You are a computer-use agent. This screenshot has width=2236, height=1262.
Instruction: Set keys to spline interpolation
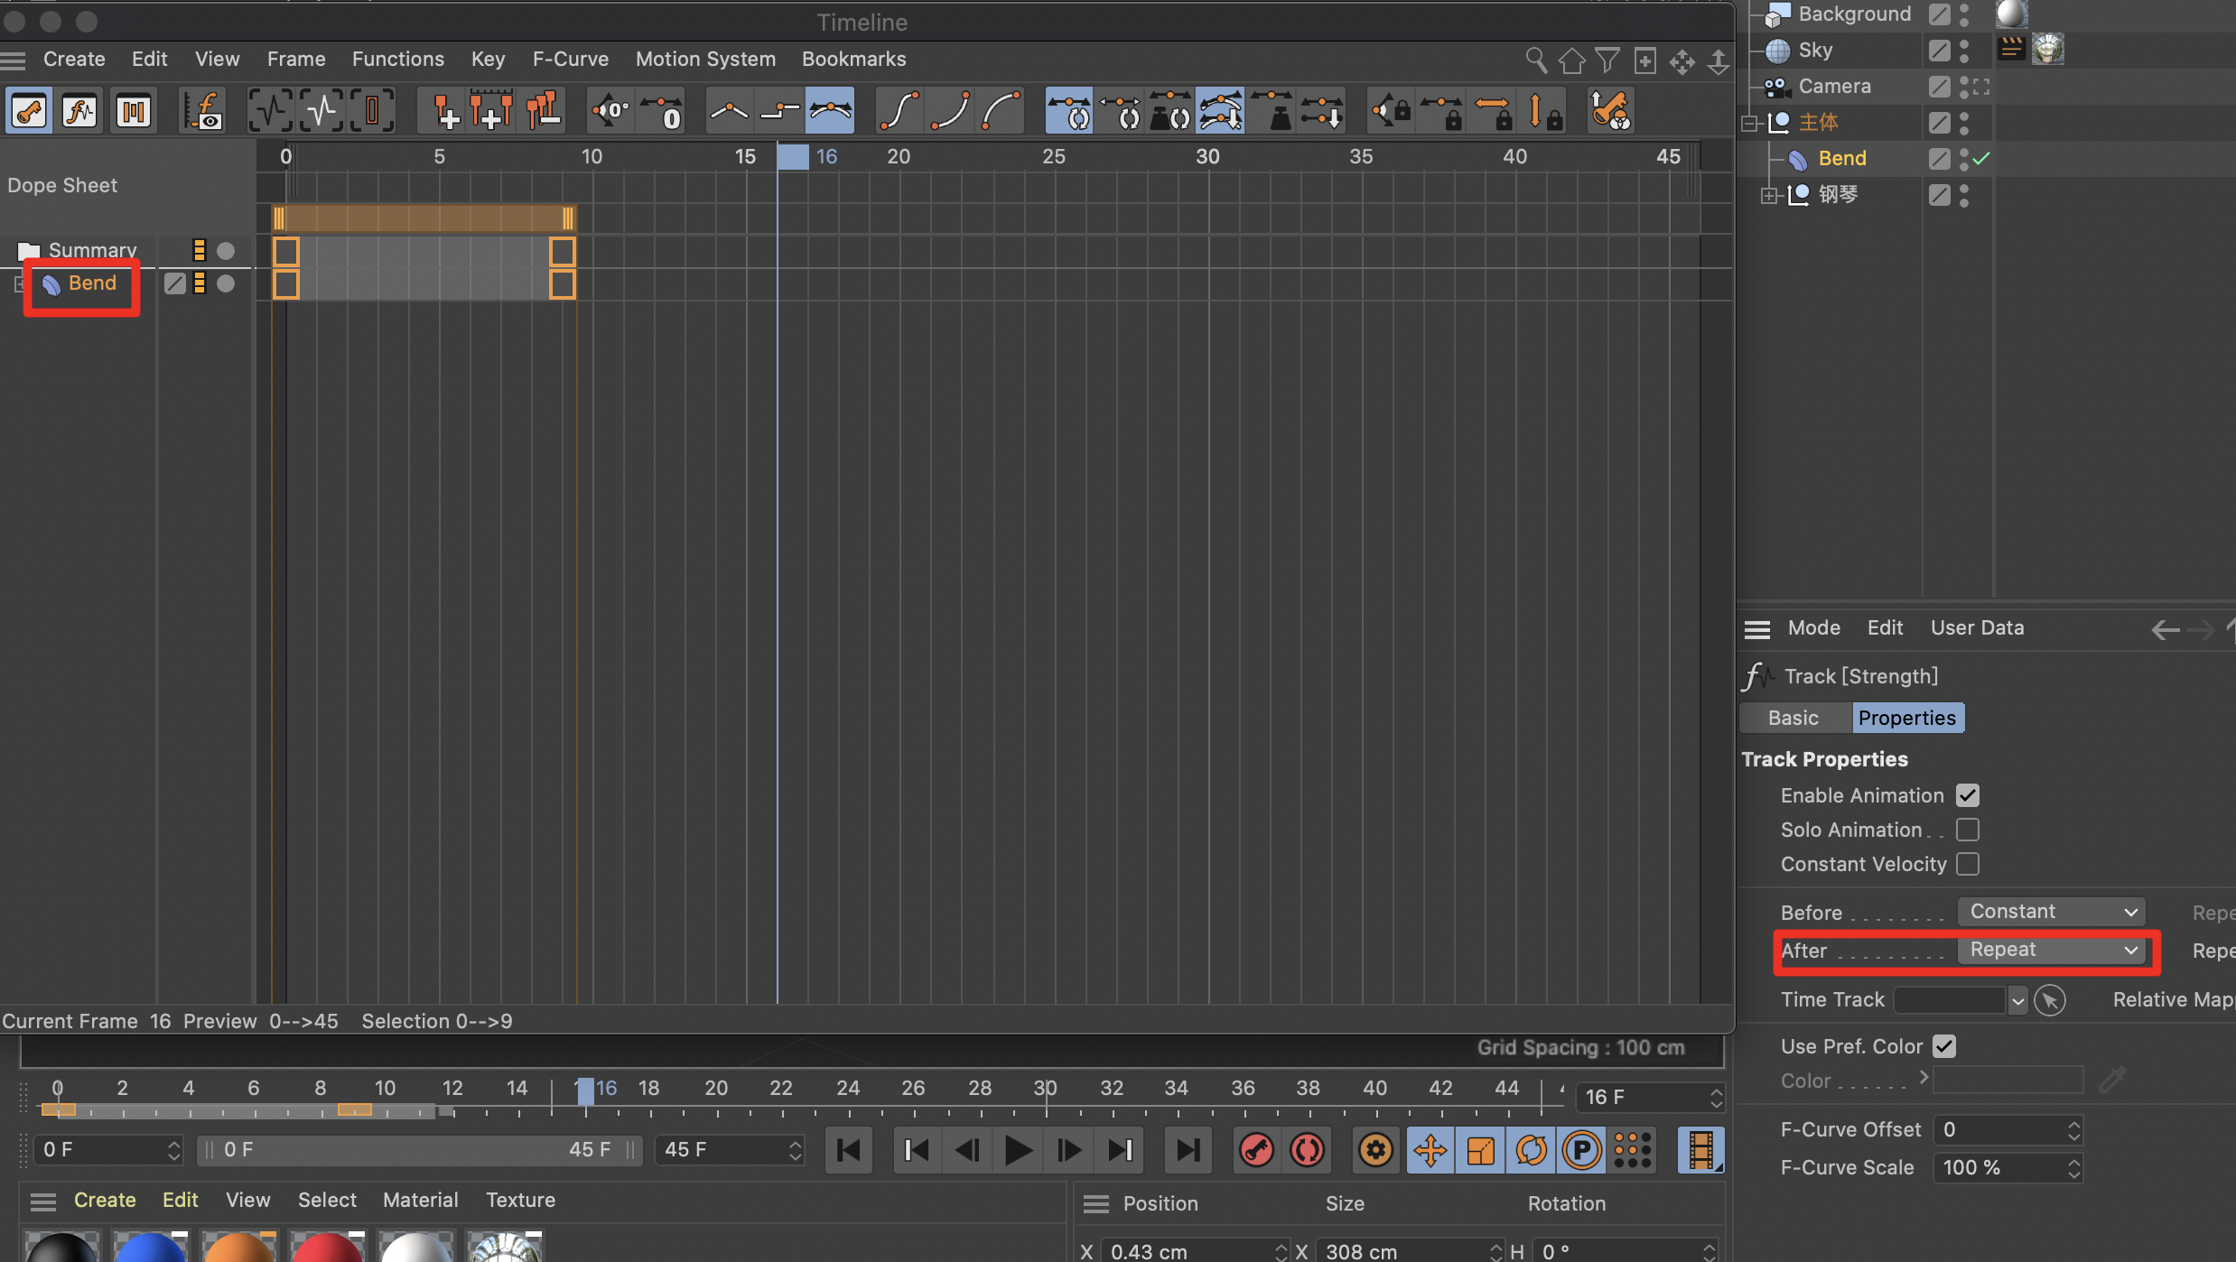tap(831, 111)
